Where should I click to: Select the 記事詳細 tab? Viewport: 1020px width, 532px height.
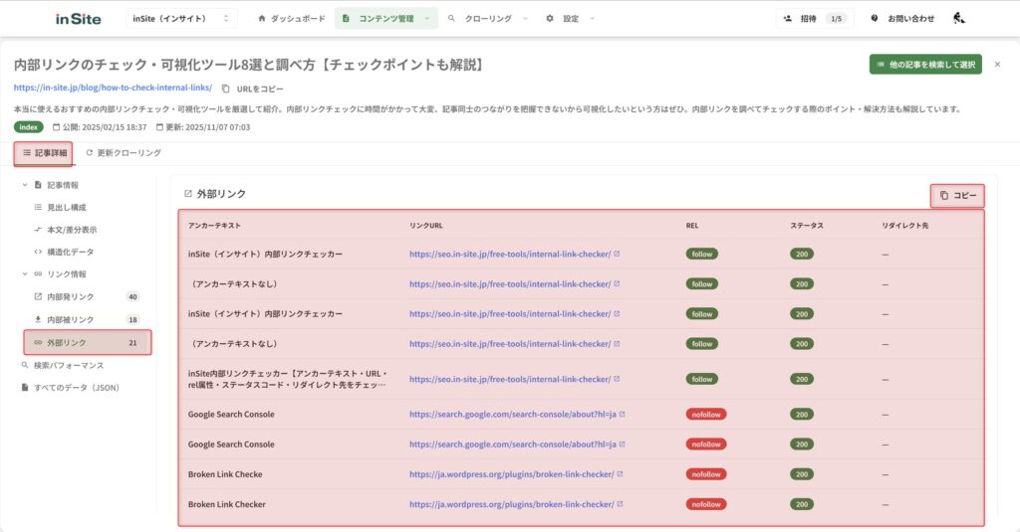tap(44, 153)
